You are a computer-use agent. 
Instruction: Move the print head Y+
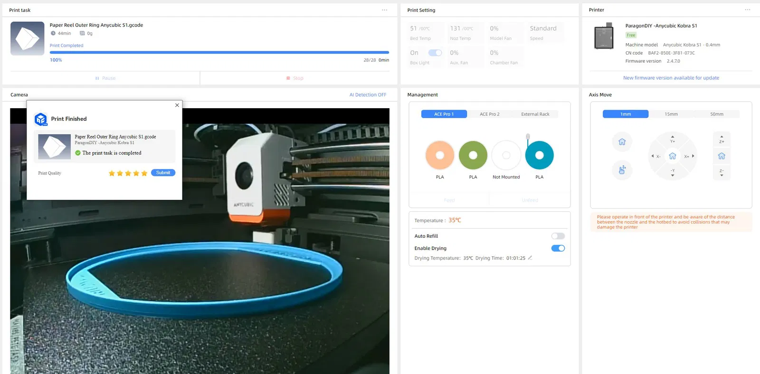tap(673, 139)
